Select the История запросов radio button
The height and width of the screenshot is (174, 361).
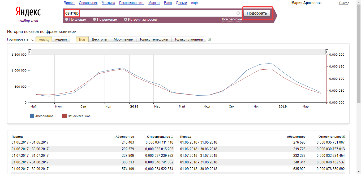(126, 20)
